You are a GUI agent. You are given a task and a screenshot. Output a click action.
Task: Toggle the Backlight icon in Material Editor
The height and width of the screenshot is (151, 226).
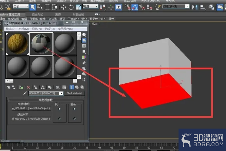(x=84, y=40)
